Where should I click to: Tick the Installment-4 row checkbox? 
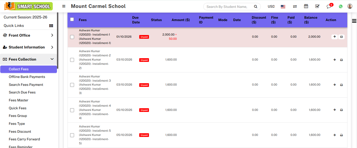[72, 110]
